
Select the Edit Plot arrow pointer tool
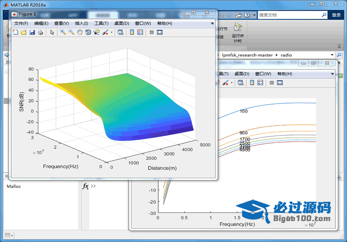pos(52,32)
